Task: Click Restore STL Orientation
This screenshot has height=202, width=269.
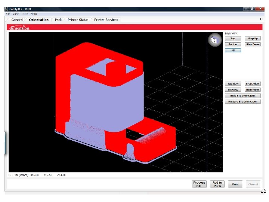Action: click(243, 102)
